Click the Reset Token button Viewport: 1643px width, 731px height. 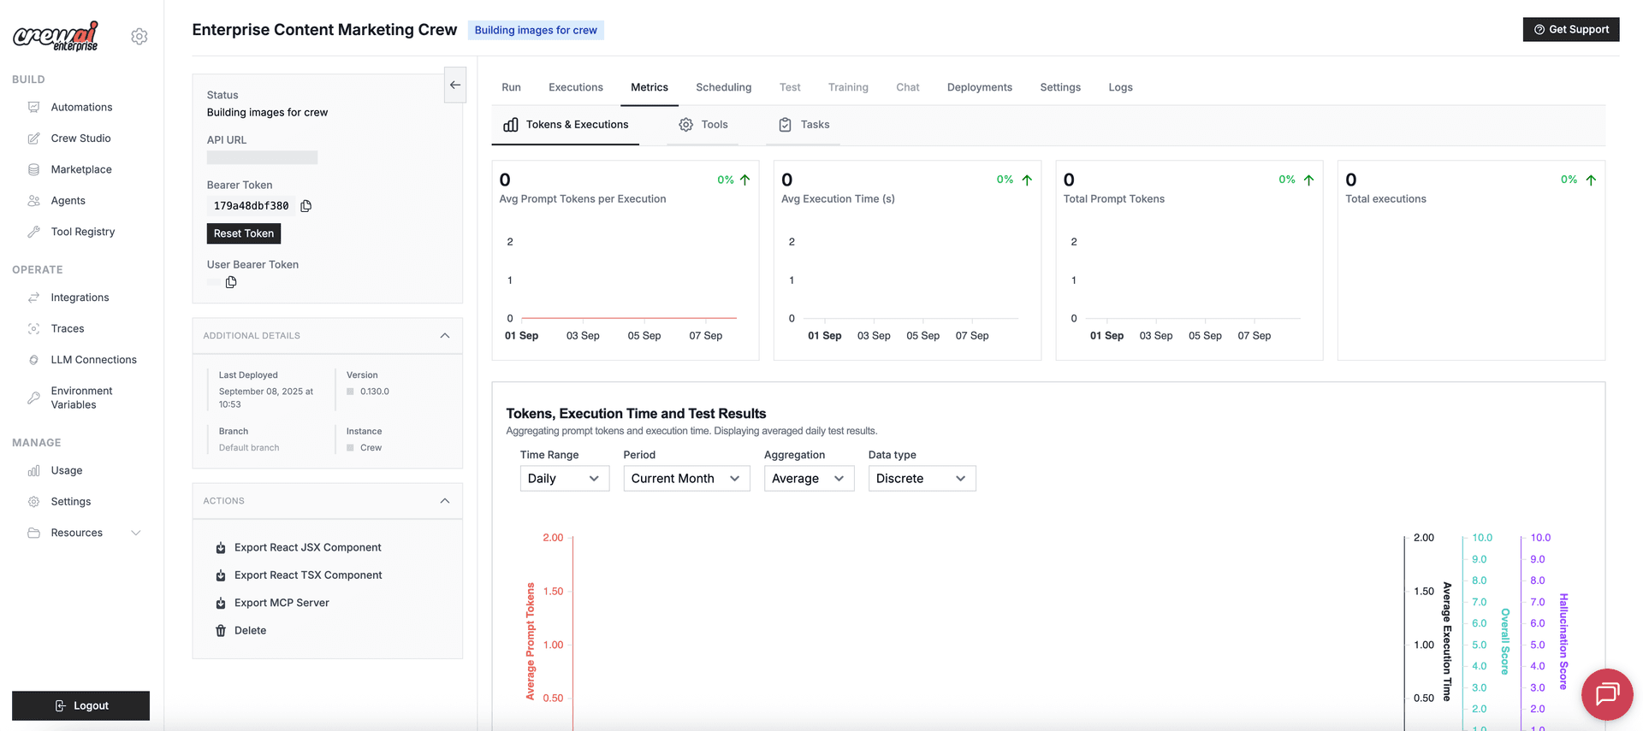(244, 233)
